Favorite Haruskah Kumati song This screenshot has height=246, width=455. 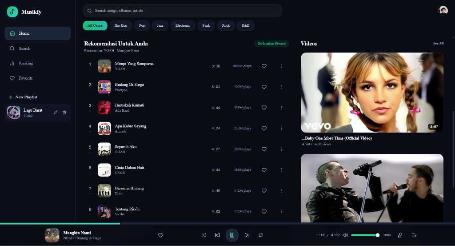point(264,108)
